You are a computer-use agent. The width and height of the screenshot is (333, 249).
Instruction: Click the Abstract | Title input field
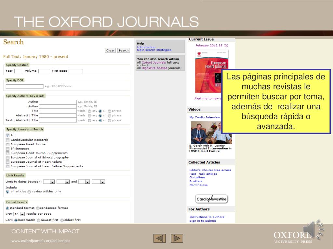[x=58, y=116]
